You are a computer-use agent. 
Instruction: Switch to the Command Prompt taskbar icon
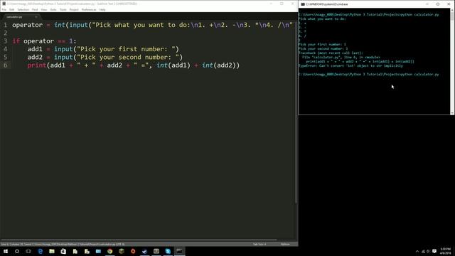(179, 251)
